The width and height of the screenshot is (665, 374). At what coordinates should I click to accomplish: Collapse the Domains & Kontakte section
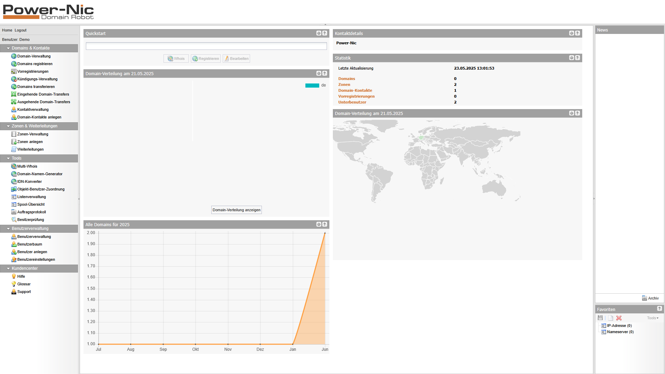point(8,48)
